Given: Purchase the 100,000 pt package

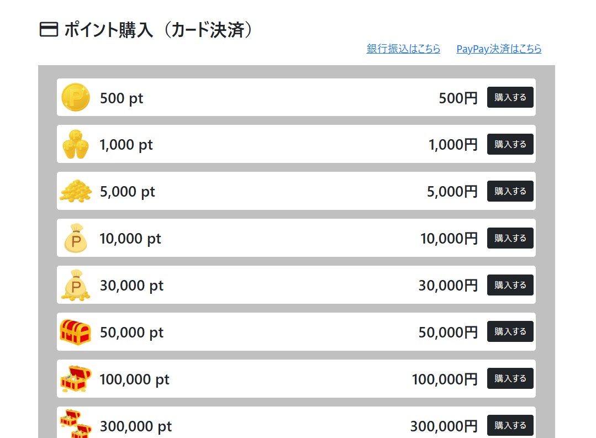Looking at the screenshot, I should 510,378.
